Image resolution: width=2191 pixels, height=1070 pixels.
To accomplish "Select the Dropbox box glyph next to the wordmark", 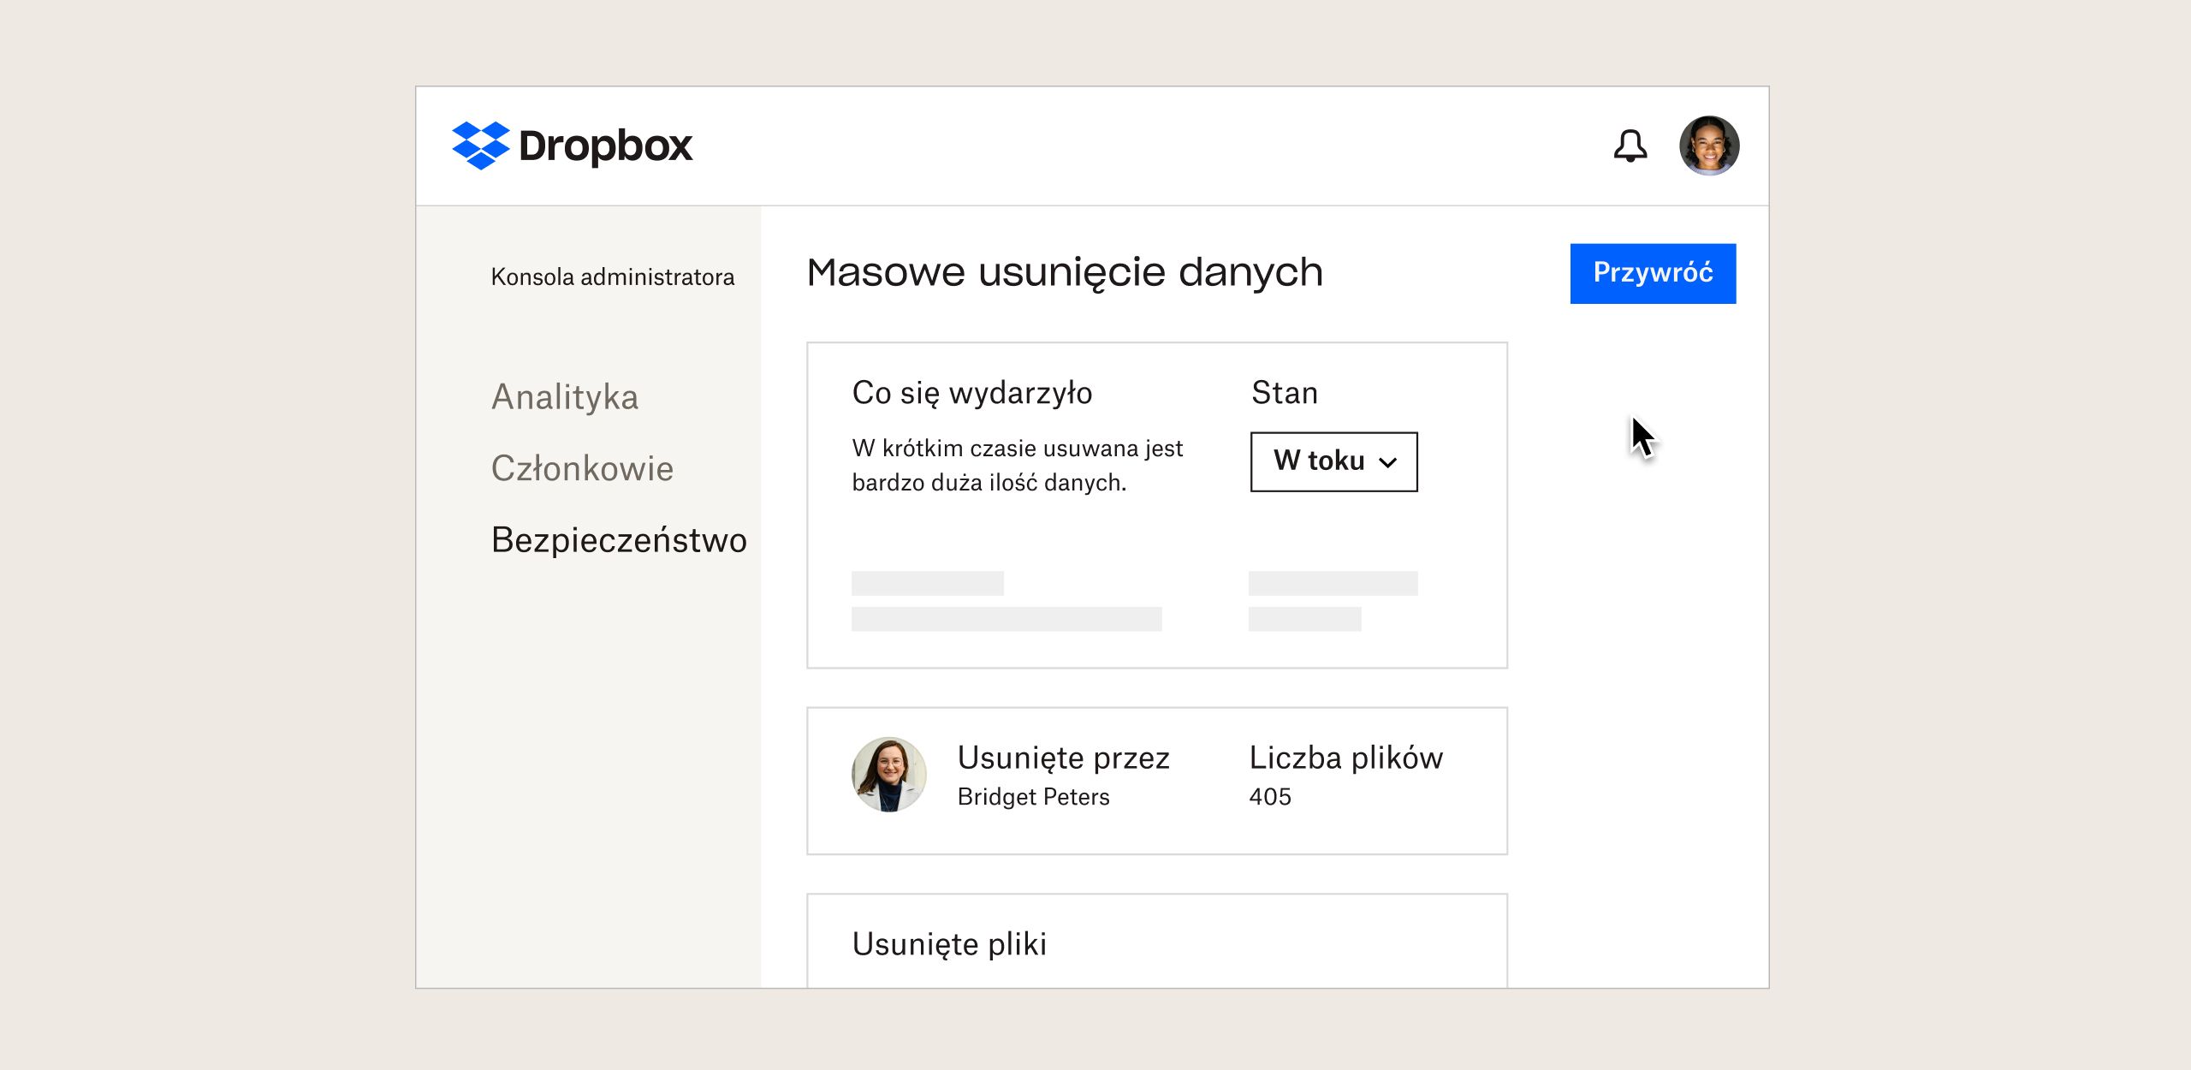I will [x=482, y=146].
